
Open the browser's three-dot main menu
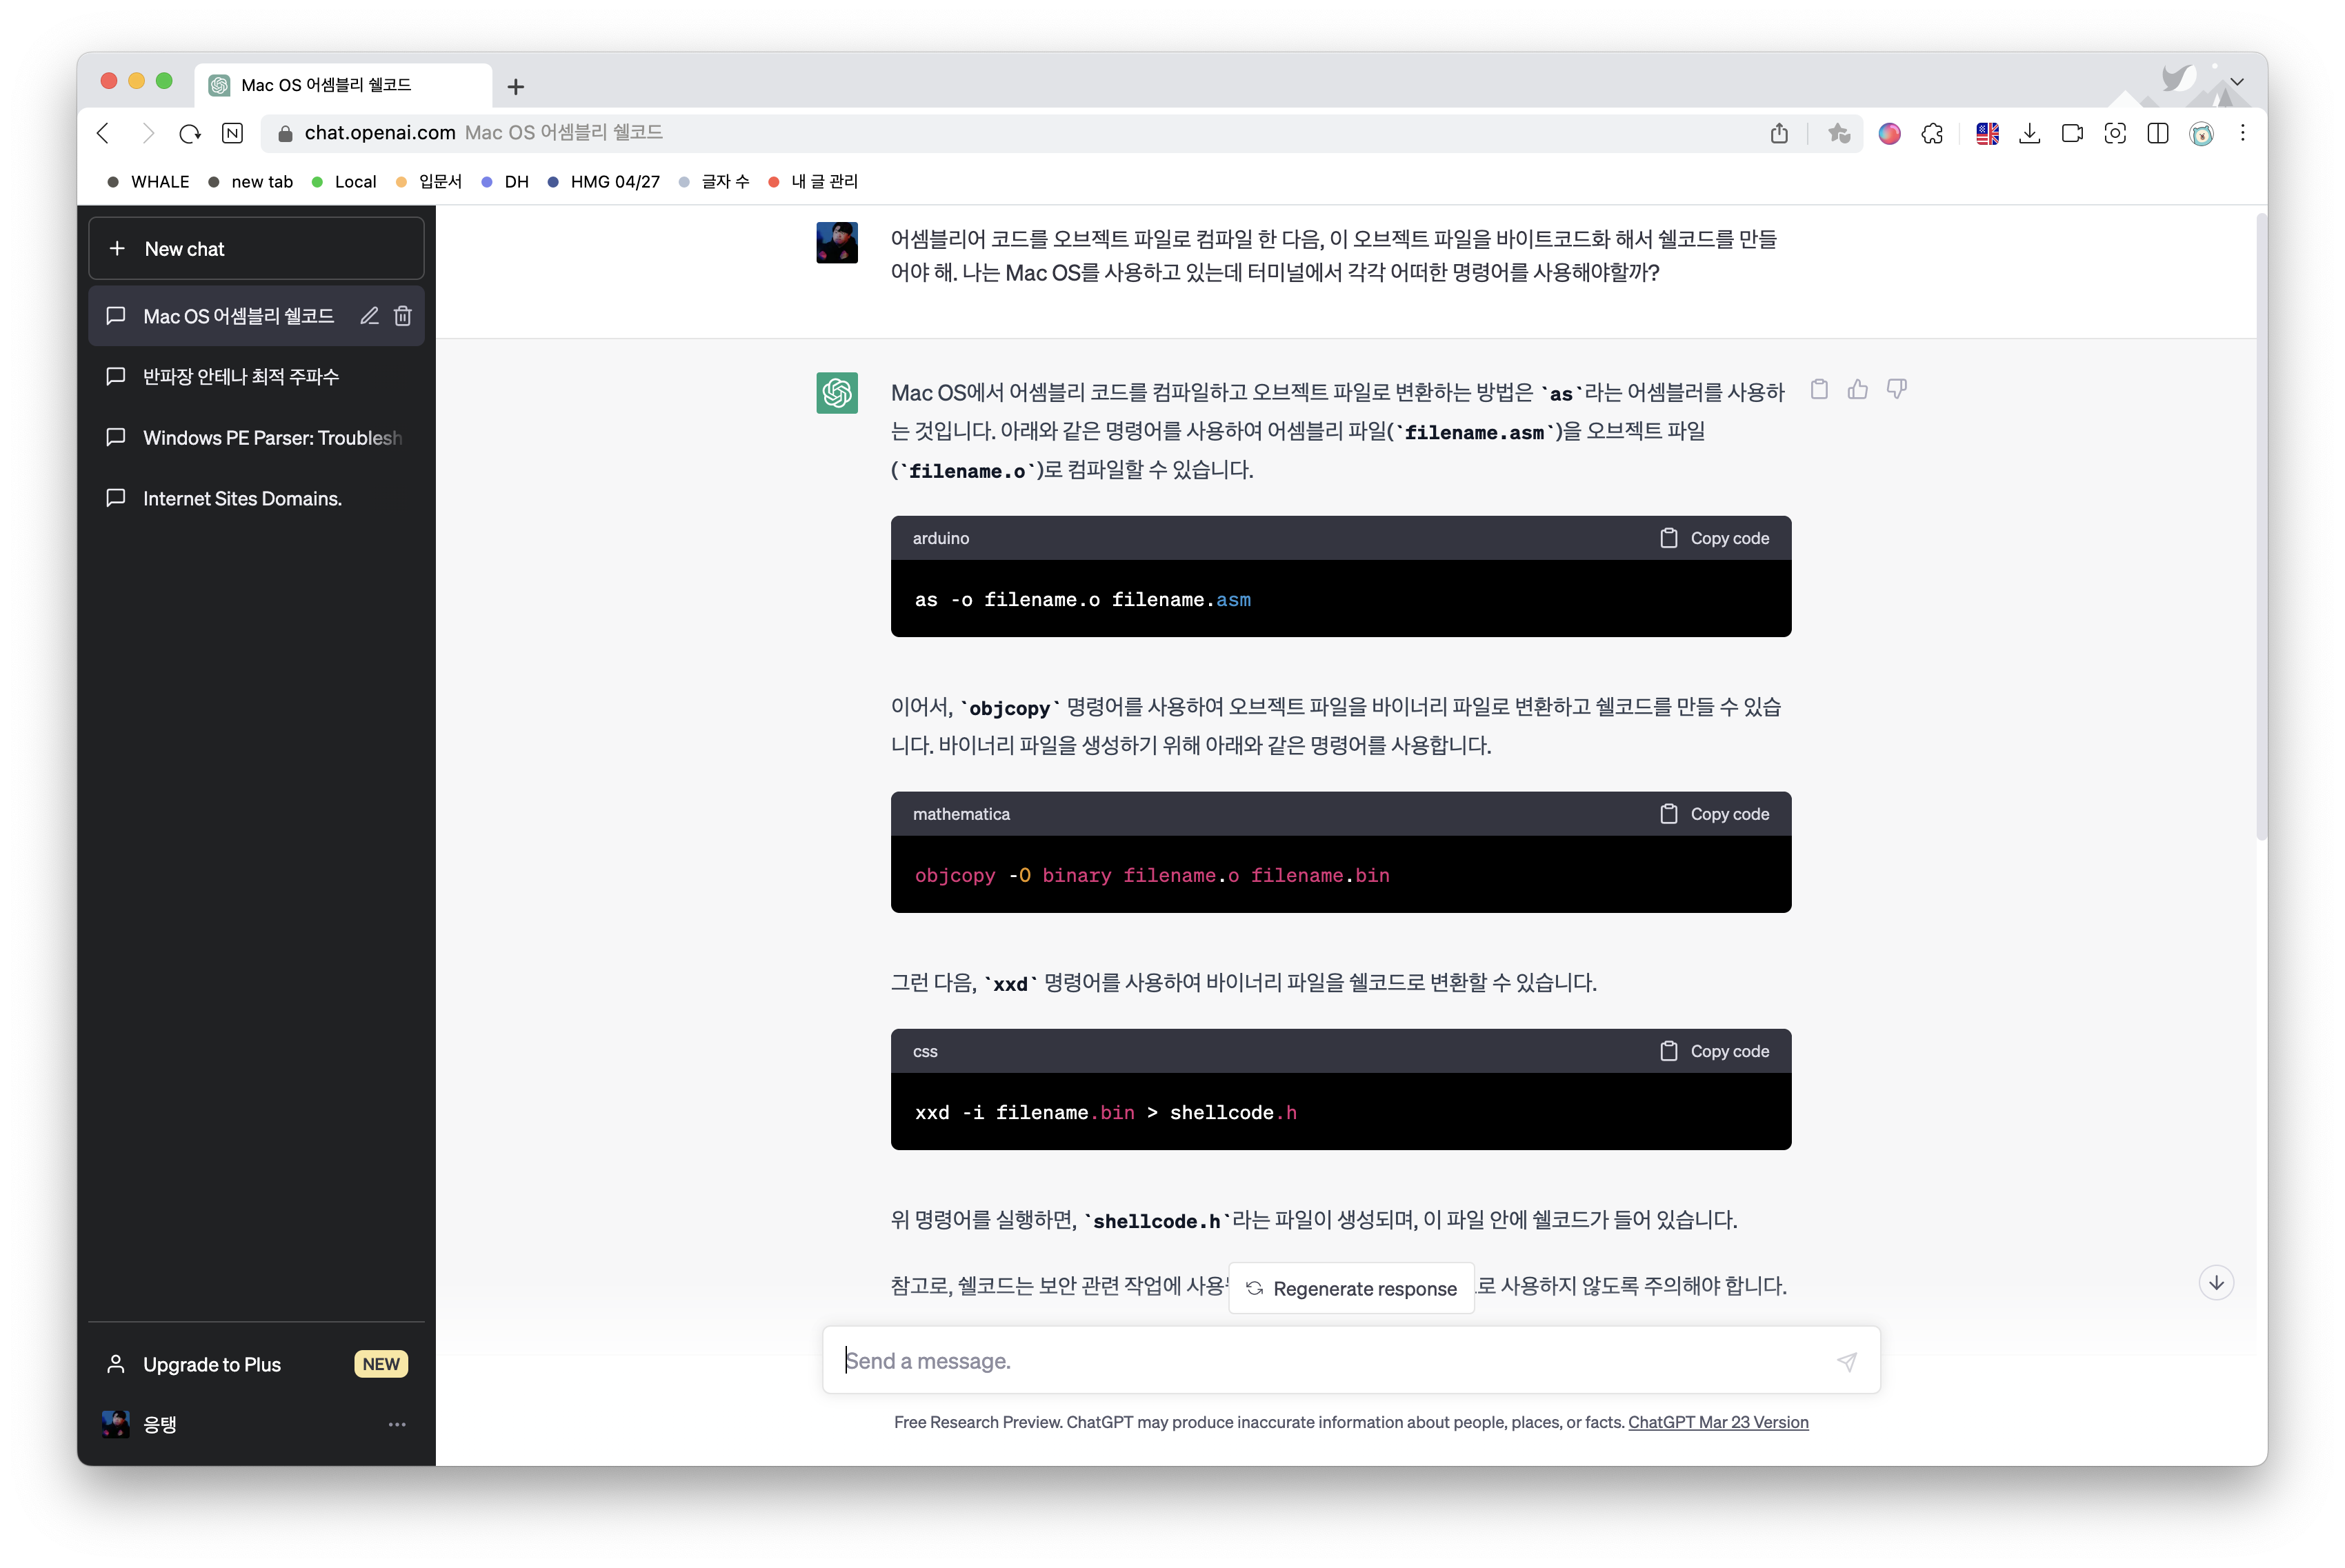coord(2243,133)
